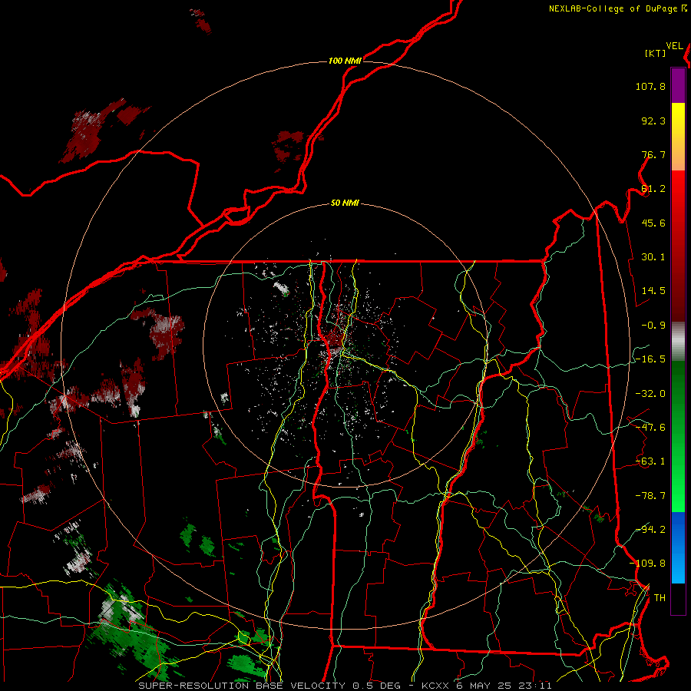Click the 30.1 value on the velocity scale
This screenshot has width=691, height=691.
pos(653,257)
